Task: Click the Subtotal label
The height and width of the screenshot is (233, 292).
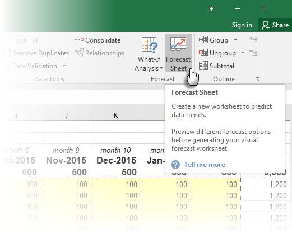Action: pos(222,66)
